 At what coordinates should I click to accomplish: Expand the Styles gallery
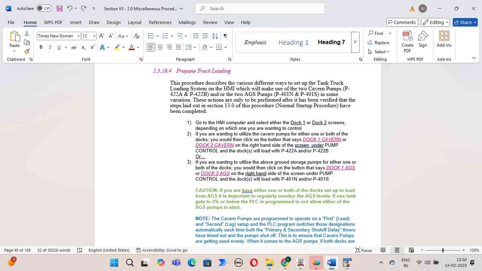[x=355, y=42]
